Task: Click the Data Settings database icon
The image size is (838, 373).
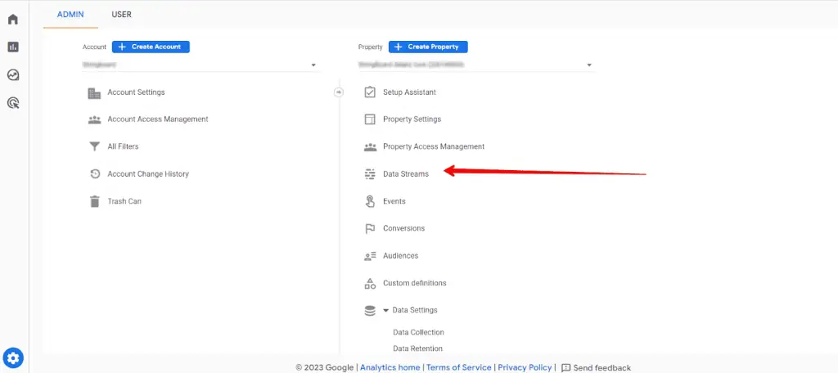Action: 370,311
